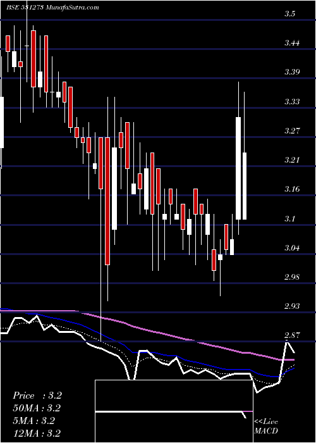Click the 2.87 price axis label
316x443 pixels.
(x=292, y=335)
